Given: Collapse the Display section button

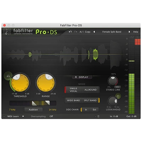Looking at the screenshot, I should (82, 77).
